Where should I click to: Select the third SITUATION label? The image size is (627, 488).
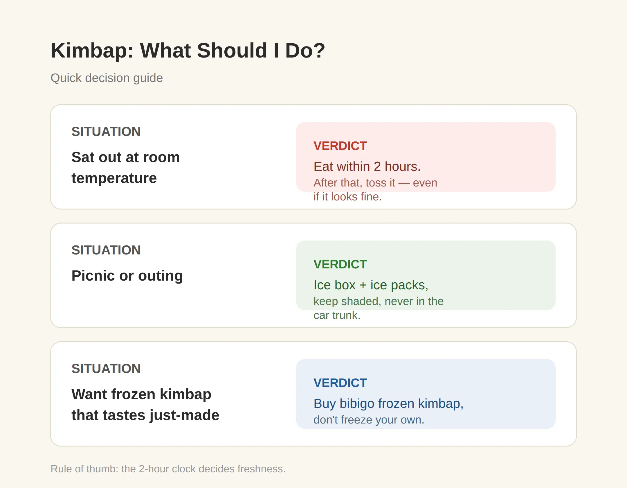106,369
